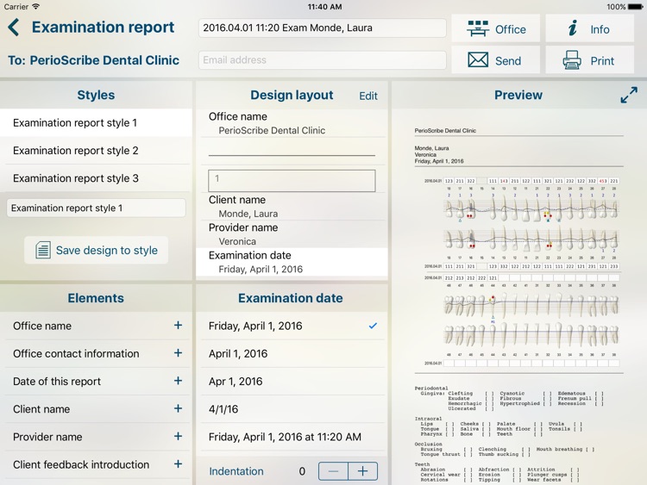Expand the preview to full screen
Screen dimensions: 647x485
point(629,95)
